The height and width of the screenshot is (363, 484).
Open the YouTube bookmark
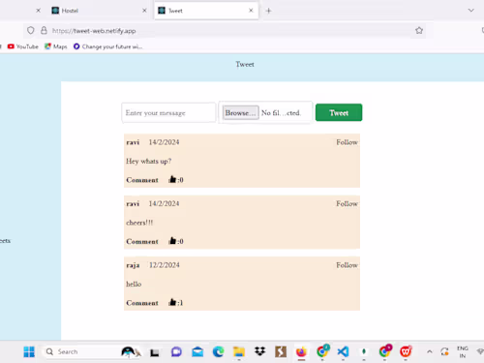(23, 46)
